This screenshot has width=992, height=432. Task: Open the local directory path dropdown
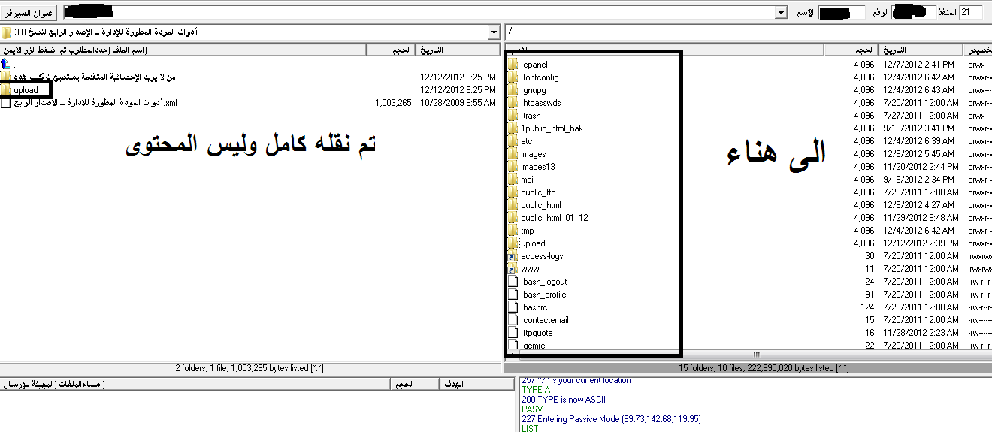click(494, 32)
